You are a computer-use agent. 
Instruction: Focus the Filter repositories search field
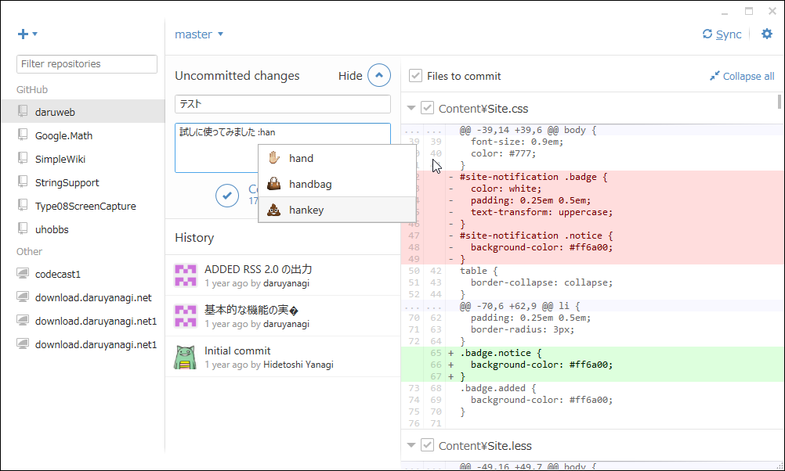click(x=87, y=64)
